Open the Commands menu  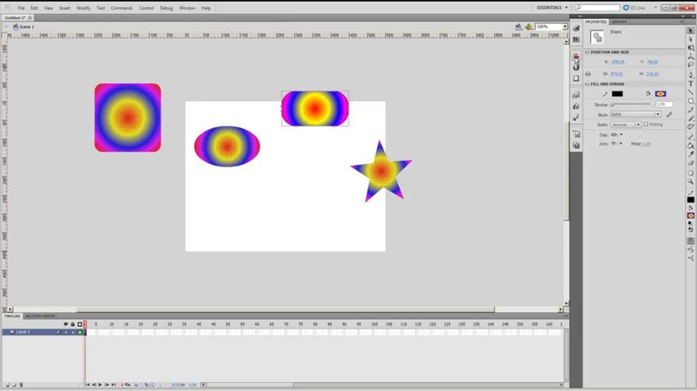coord(122,8)
